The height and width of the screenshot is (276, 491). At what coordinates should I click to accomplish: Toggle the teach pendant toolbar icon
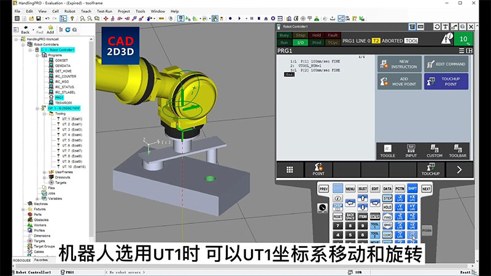pyautogui.click(x=180, y=19)
